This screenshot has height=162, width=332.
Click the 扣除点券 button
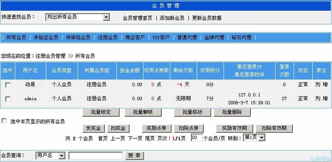189,128
